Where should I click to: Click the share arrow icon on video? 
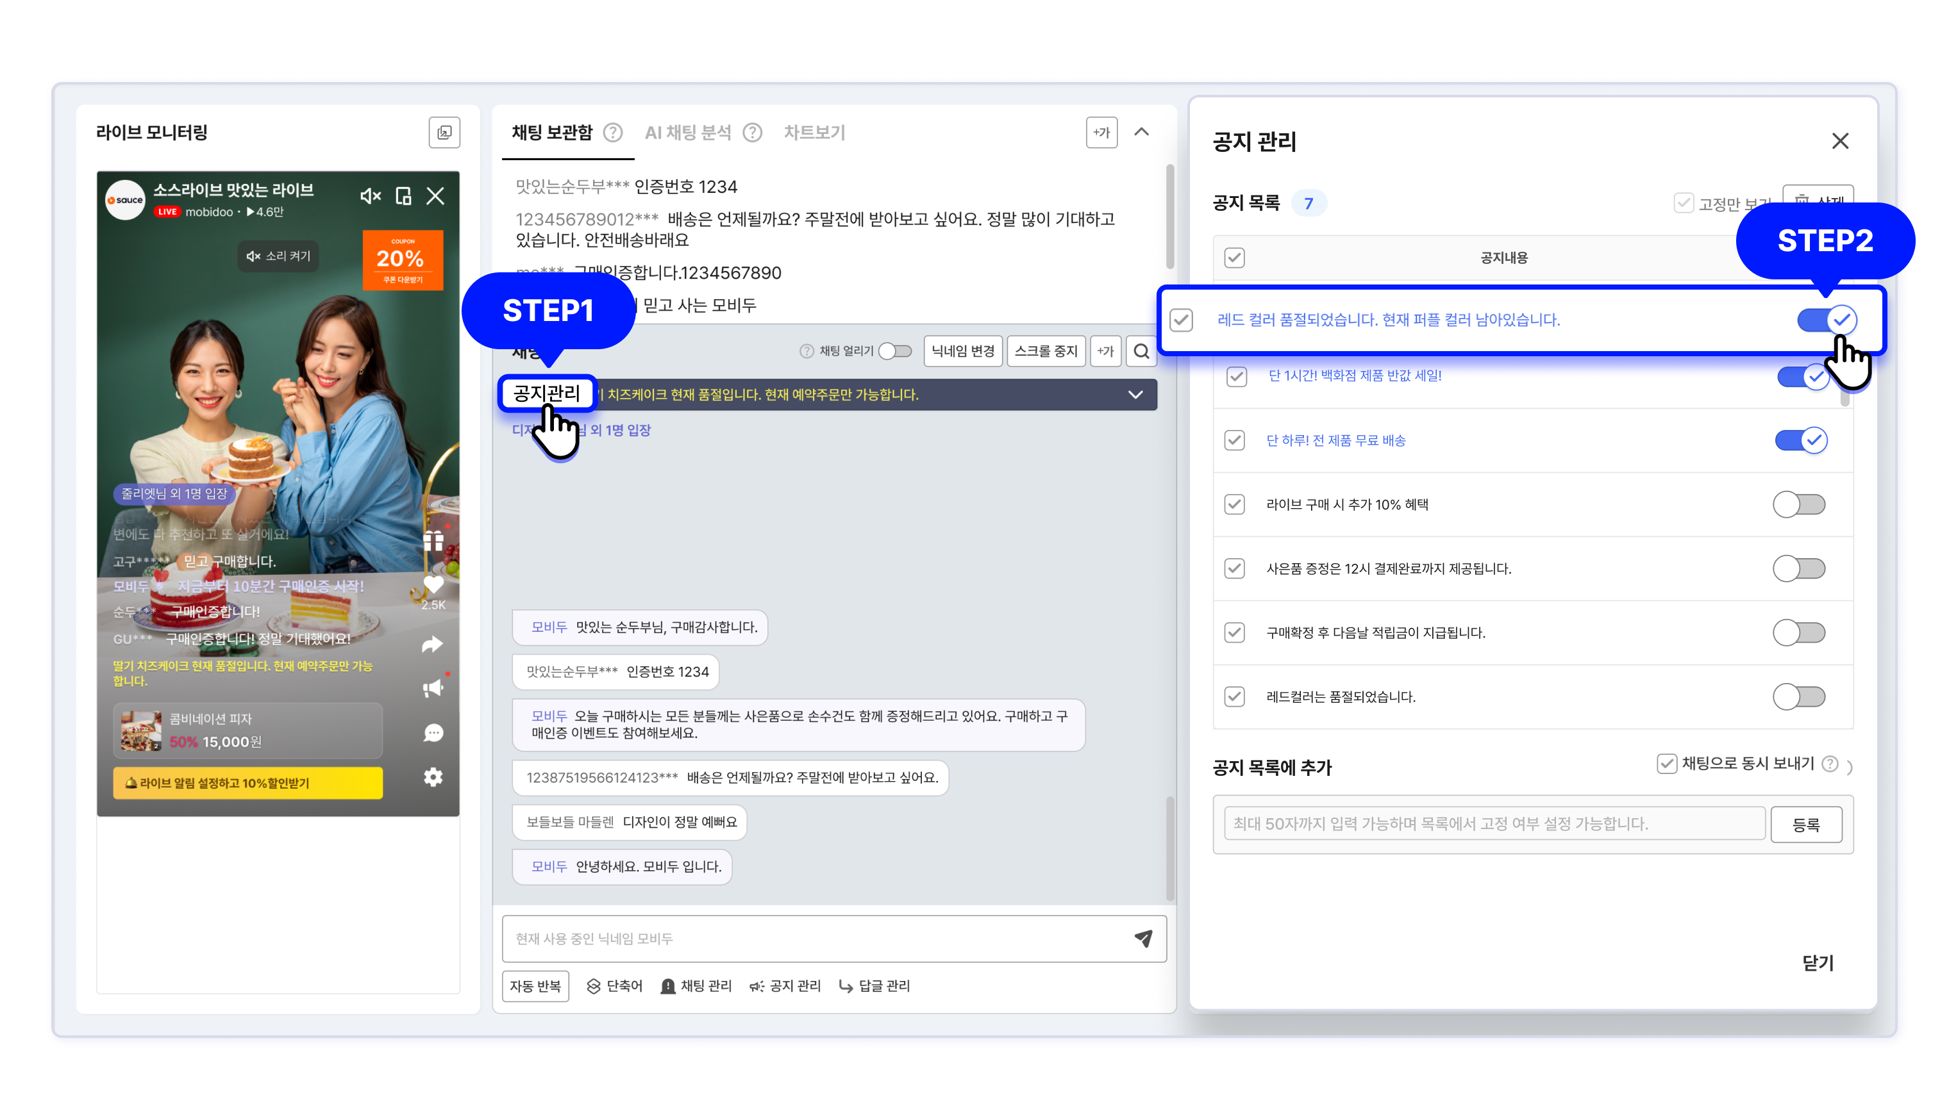click(433, 644)
